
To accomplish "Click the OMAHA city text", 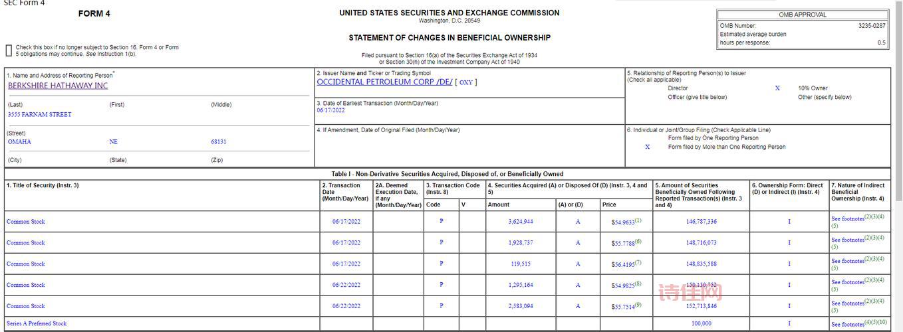I will coord(19,142).
